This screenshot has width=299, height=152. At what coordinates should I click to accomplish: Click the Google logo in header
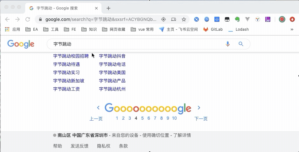tap(21, 44)
